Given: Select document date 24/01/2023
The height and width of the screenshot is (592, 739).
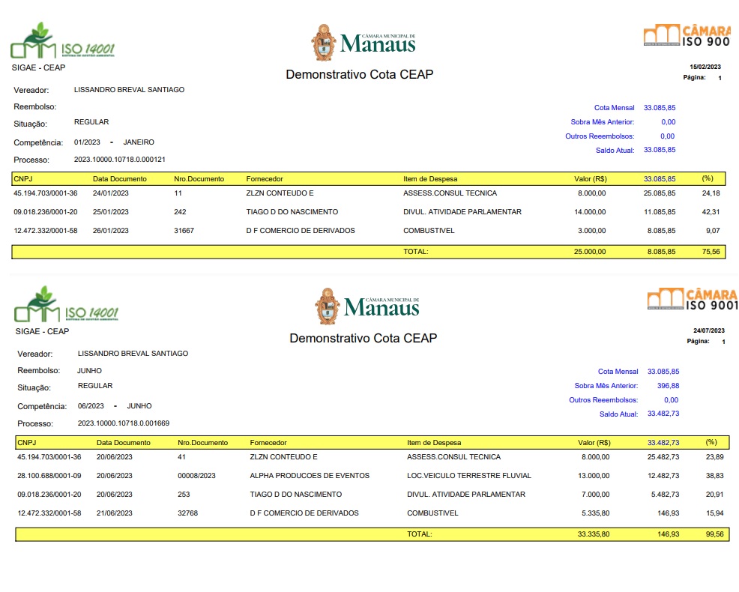Looking at the screenshot, I should [x=111, y=193].
